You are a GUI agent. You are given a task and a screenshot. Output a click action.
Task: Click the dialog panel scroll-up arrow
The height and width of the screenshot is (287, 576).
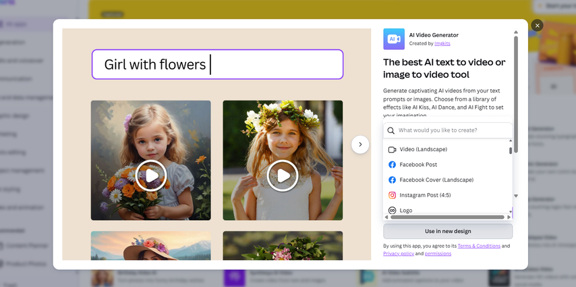point(516,32)
